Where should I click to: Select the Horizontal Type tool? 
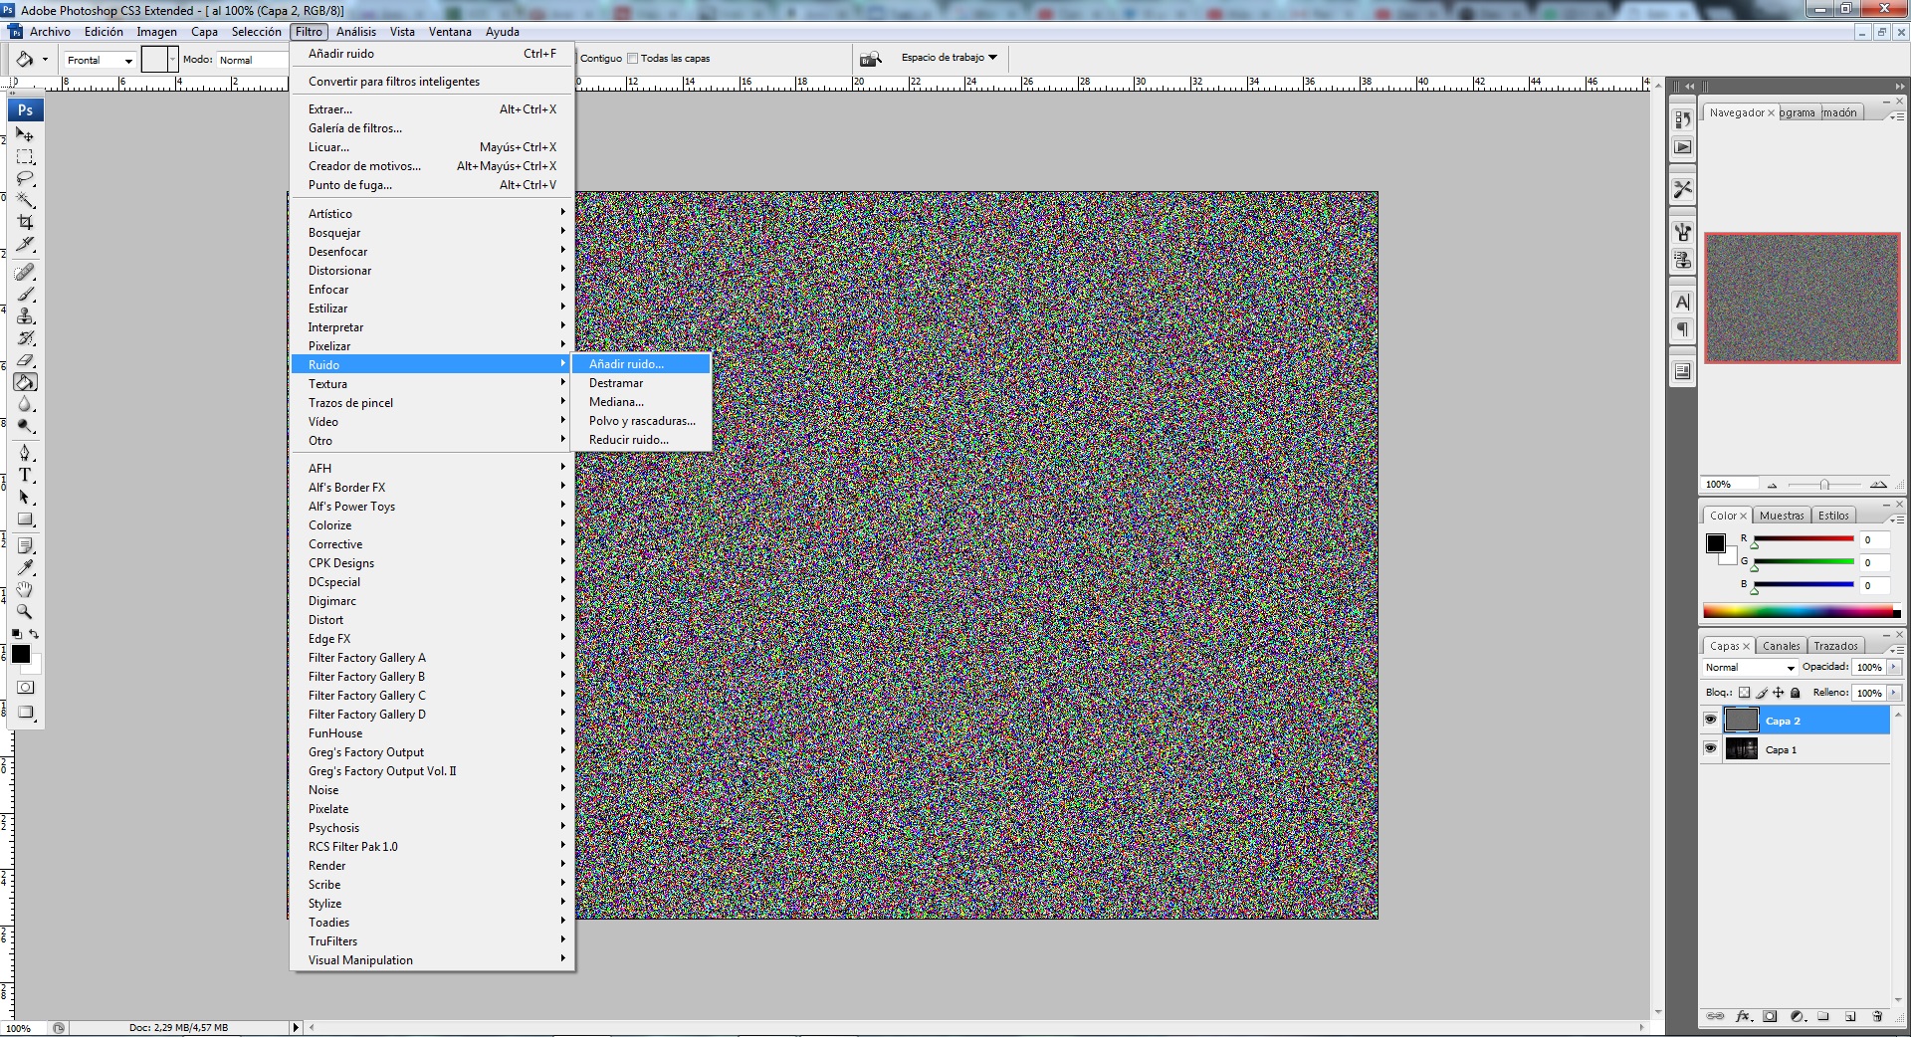click(x=26, y=475)
